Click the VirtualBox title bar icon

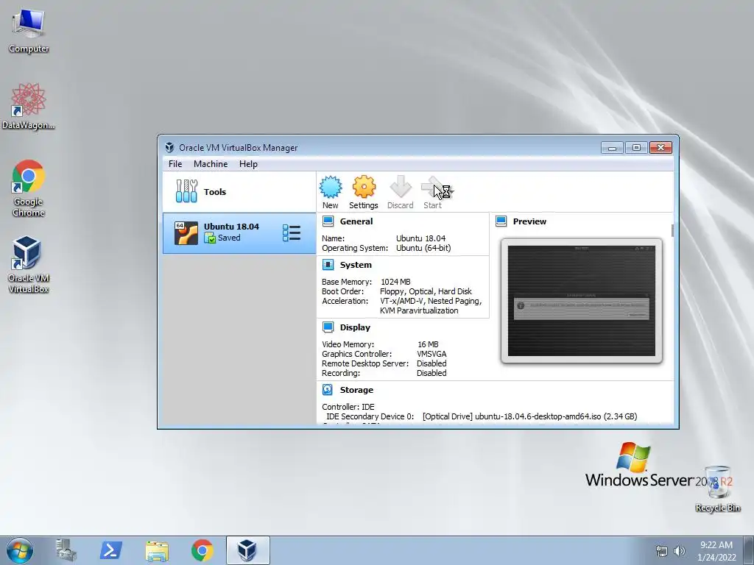[169, 147]
